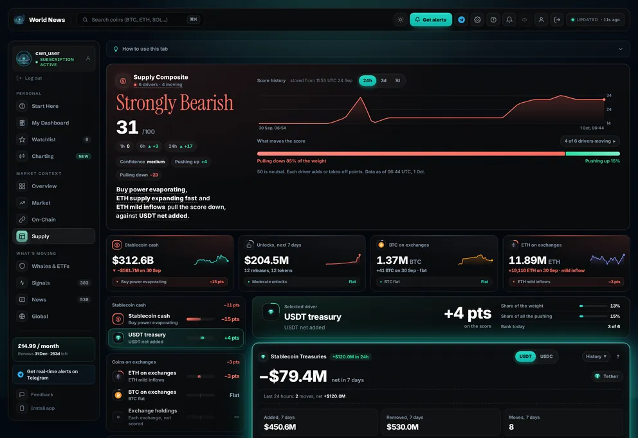Click the Share of the weight 13% bar
The height and width of the screenshot is (438, 638).
coord(593,306)
